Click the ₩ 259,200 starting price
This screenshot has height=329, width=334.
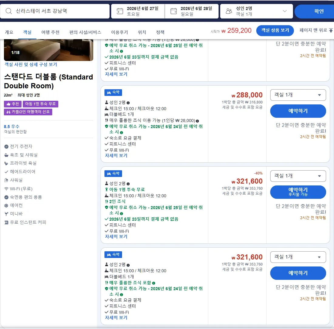coord(236,30)
